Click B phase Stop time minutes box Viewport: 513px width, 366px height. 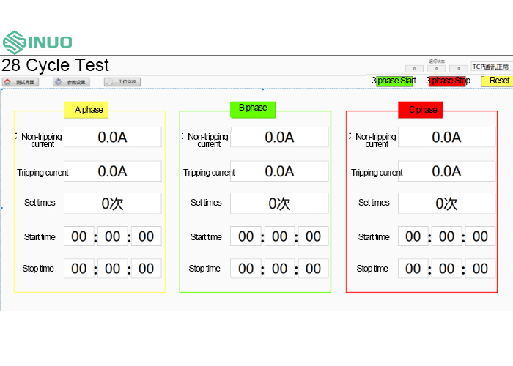pos(279,269)
